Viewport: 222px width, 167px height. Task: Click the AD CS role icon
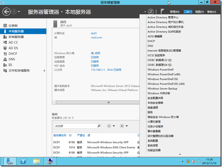5,42
